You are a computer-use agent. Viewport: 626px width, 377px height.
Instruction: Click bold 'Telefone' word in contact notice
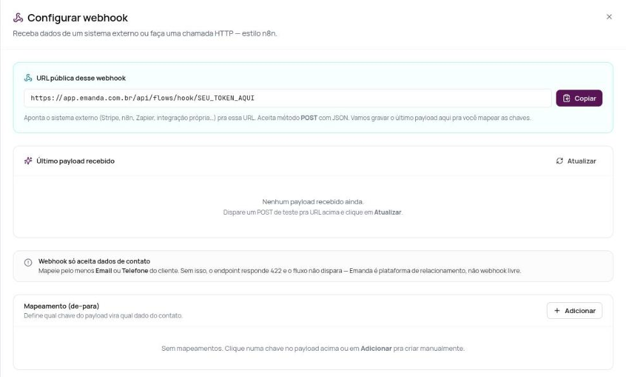click(135, 271)
